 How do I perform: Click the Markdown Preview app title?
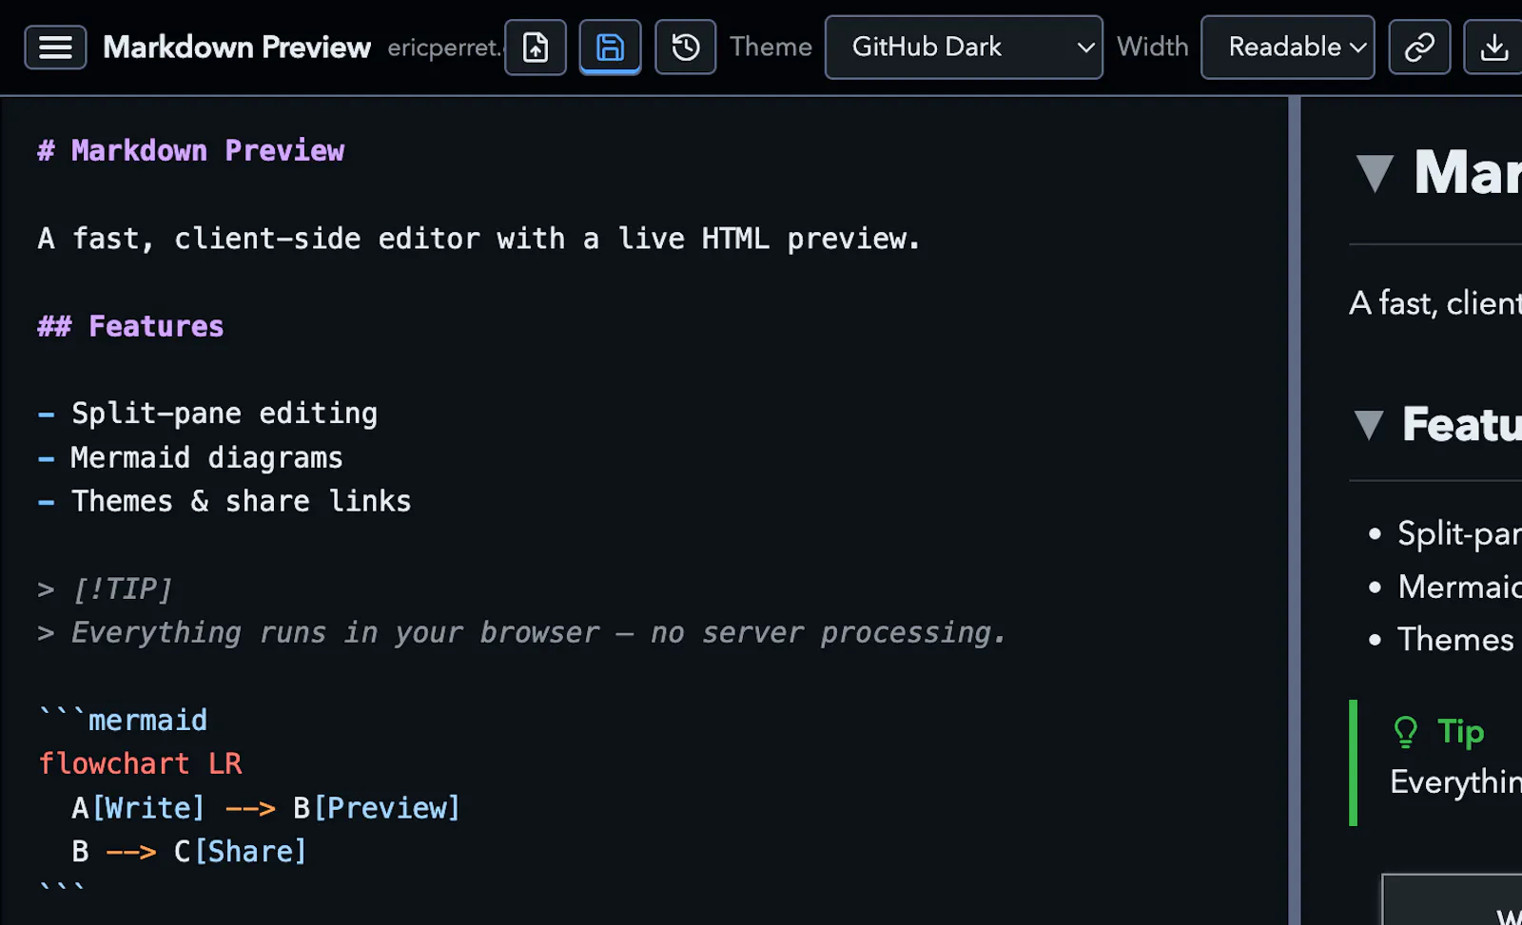click(x=237, y=47)
